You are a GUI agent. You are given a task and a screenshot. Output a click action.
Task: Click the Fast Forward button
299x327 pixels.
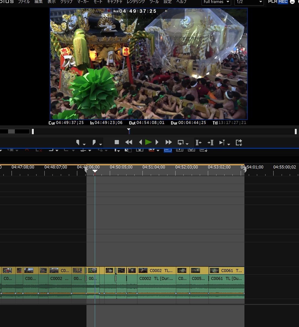pos(169,142)
